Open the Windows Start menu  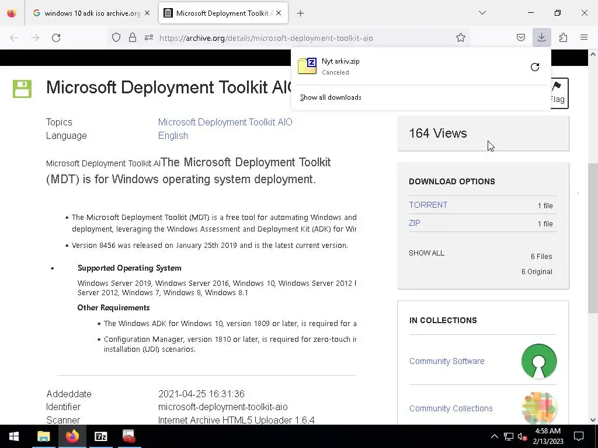(x=14, y=436)
